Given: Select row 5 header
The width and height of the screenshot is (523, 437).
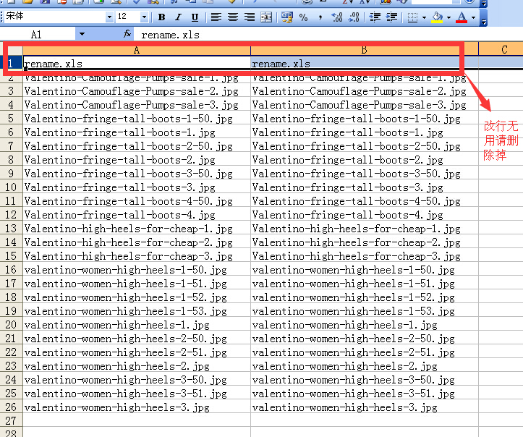Looking at the screenshot, I should click(x=11, y=119).
